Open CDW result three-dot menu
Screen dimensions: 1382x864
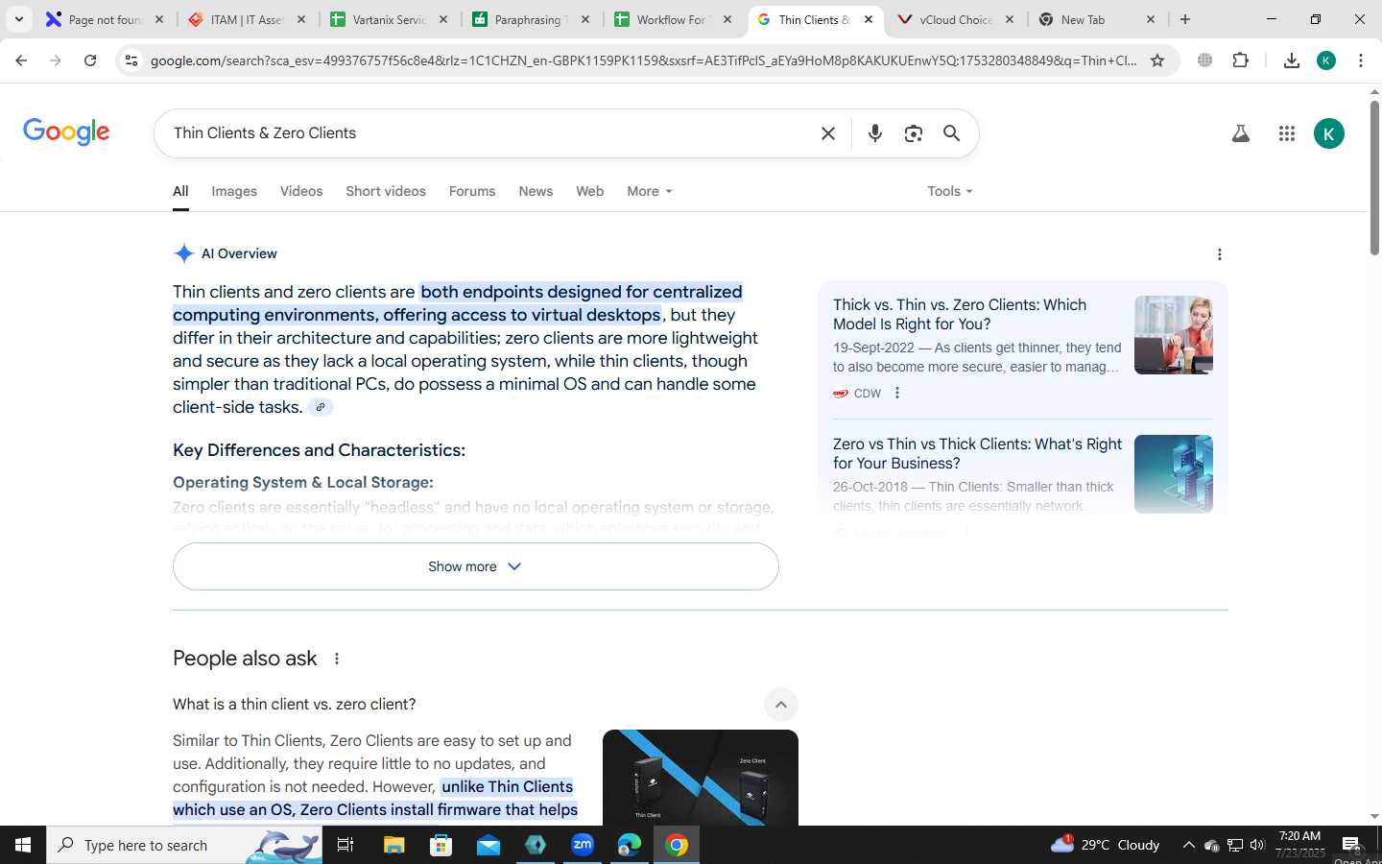[x=897, y=393]
